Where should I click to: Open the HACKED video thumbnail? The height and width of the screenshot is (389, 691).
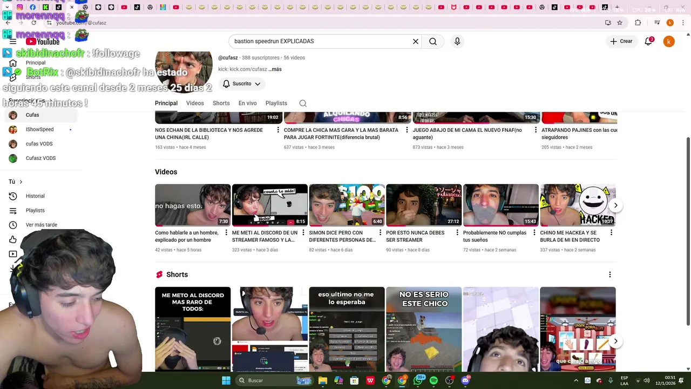578,205
